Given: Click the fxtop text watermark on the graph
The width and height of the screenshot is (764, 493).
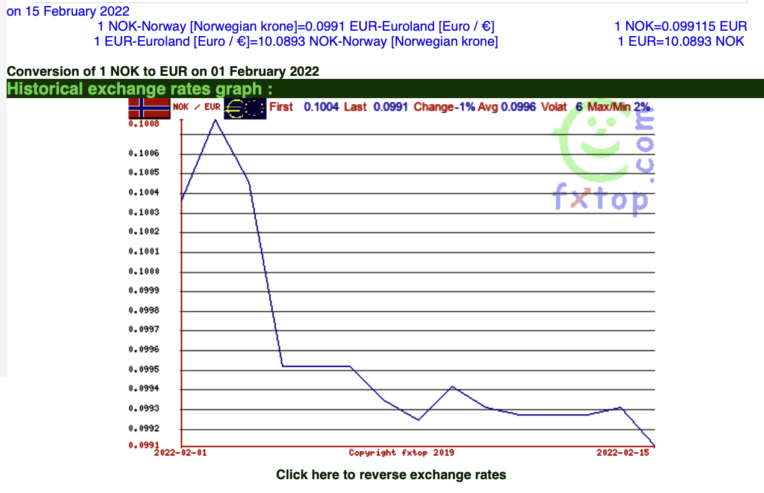Looking at the screenshot, I should click(600, 199).
